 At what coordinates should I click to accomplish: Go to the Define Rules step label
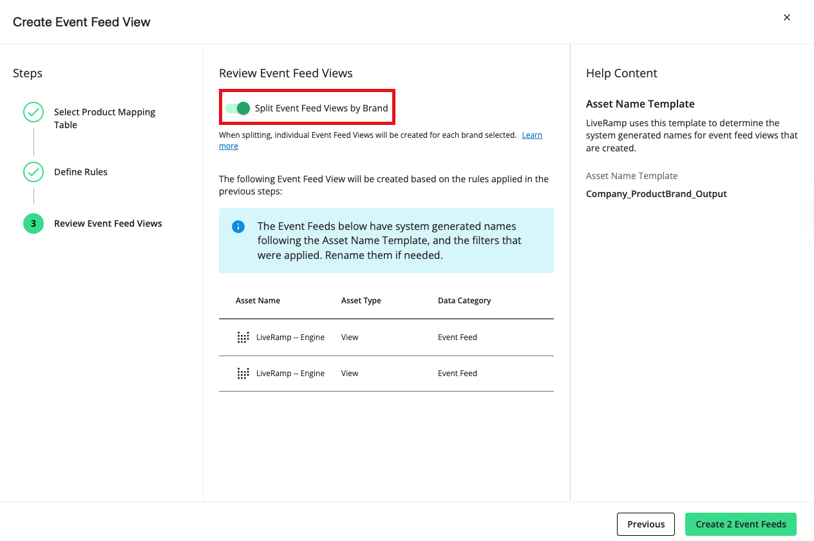coord(80,172)
